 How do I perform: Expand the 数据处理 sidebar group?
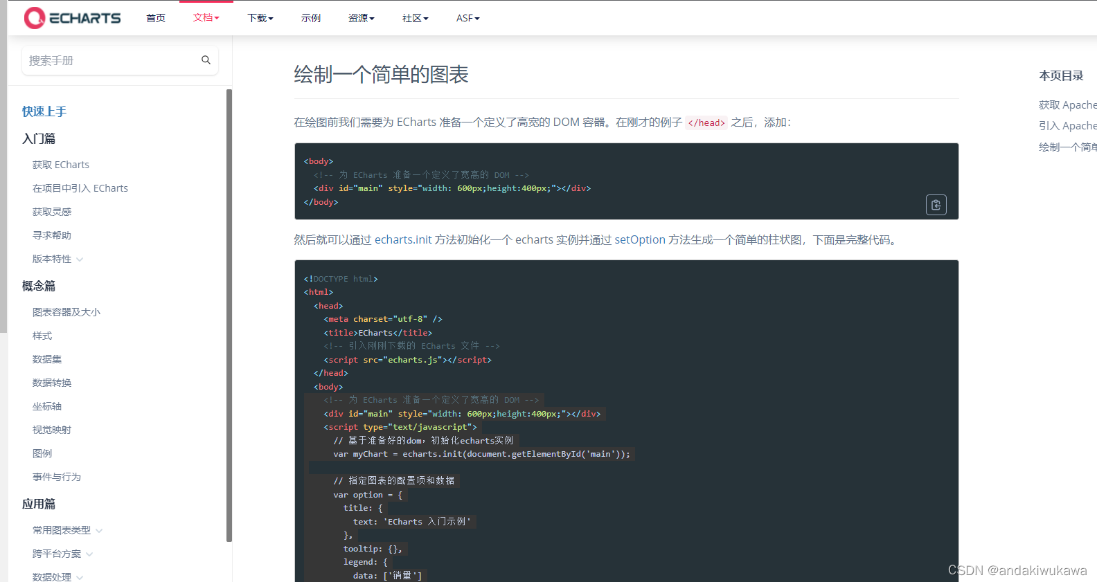[57, 576]
